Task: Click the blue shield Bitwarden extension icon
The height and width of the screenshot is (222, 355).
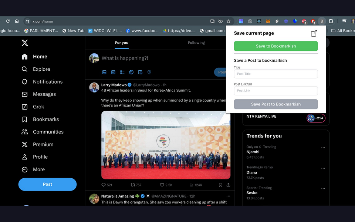Action: coord(295,21)
